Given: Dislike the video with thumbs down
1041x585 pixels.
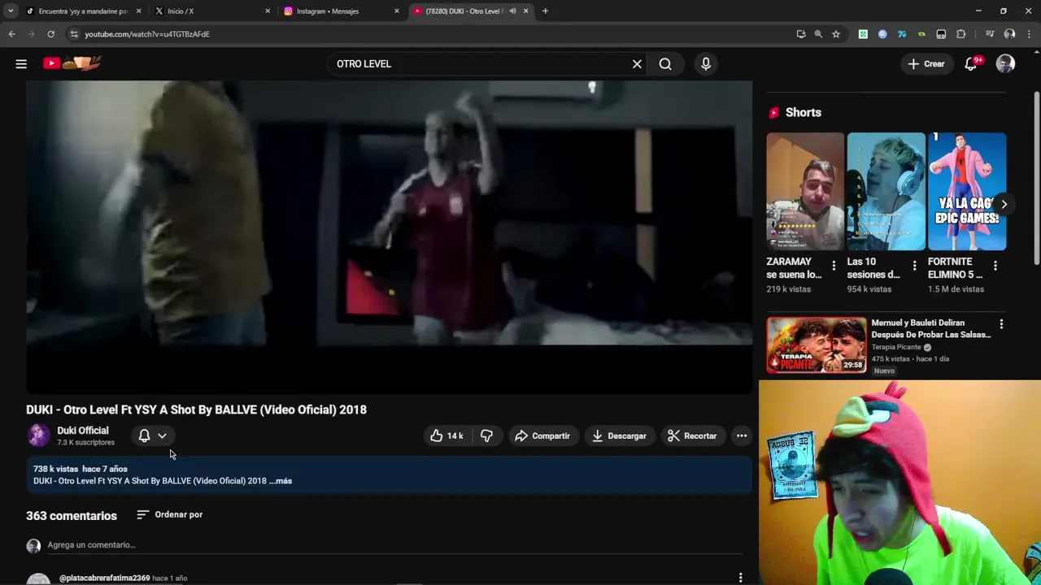Looking at the screenshot, I should pyautogui.click(x=486, y=435).
